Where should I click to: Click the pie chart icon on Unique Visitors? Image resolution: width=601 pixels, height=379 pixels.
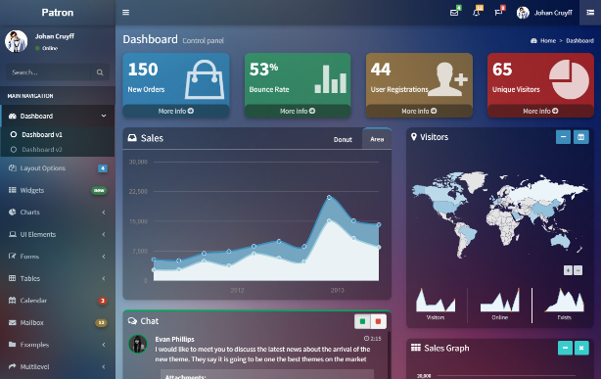point(569,79)
